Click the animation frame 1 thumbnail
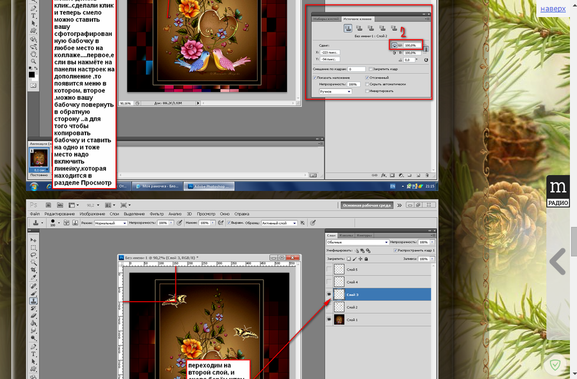This screenshot has height=379, width=577. pos(39,158)
